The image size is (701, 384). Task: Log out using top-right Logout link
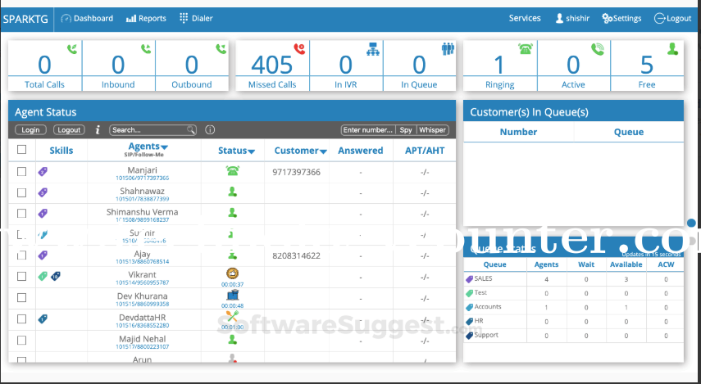pyautogui.click(x=673, y=18)
